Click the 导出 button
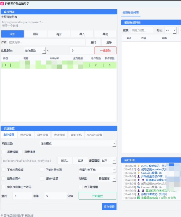The image size is (181, 217). point(105,34)
